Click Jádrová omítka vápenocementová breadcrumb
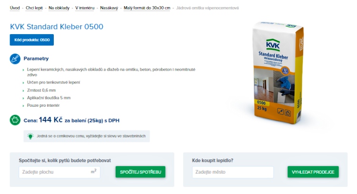357x194 pixels. 208,8
